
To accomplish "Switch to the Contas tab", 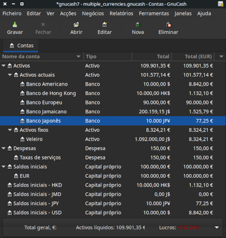I will (x=21, y=46).
